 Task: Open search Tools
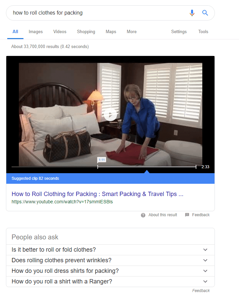203,31
